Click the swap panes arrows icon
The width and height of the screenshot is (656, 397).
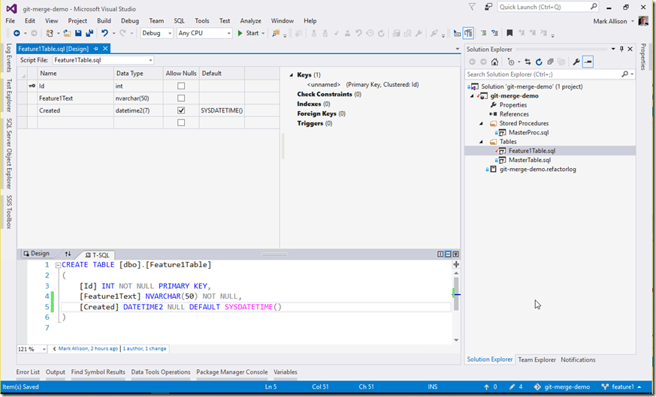68,254
